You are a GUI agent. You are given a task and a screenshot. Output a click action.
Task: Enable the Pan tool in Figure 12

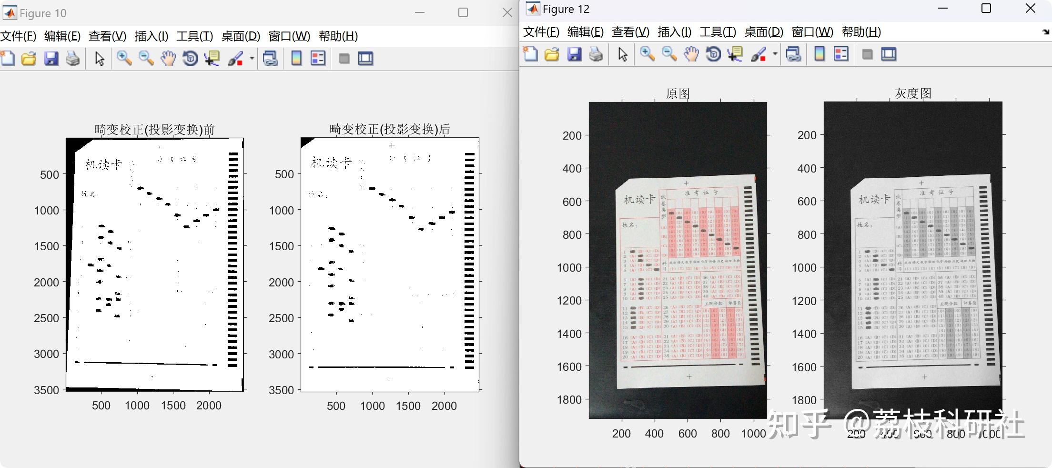(691, 54)
